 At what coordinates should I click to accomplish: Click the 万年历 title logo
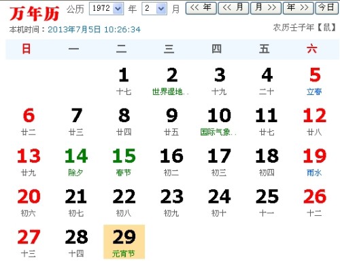[35, 14]
